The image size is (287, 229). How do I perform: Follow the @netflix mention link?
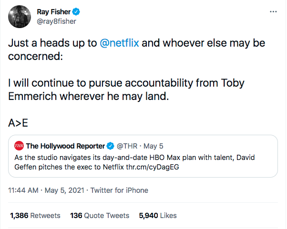[120, 43]
